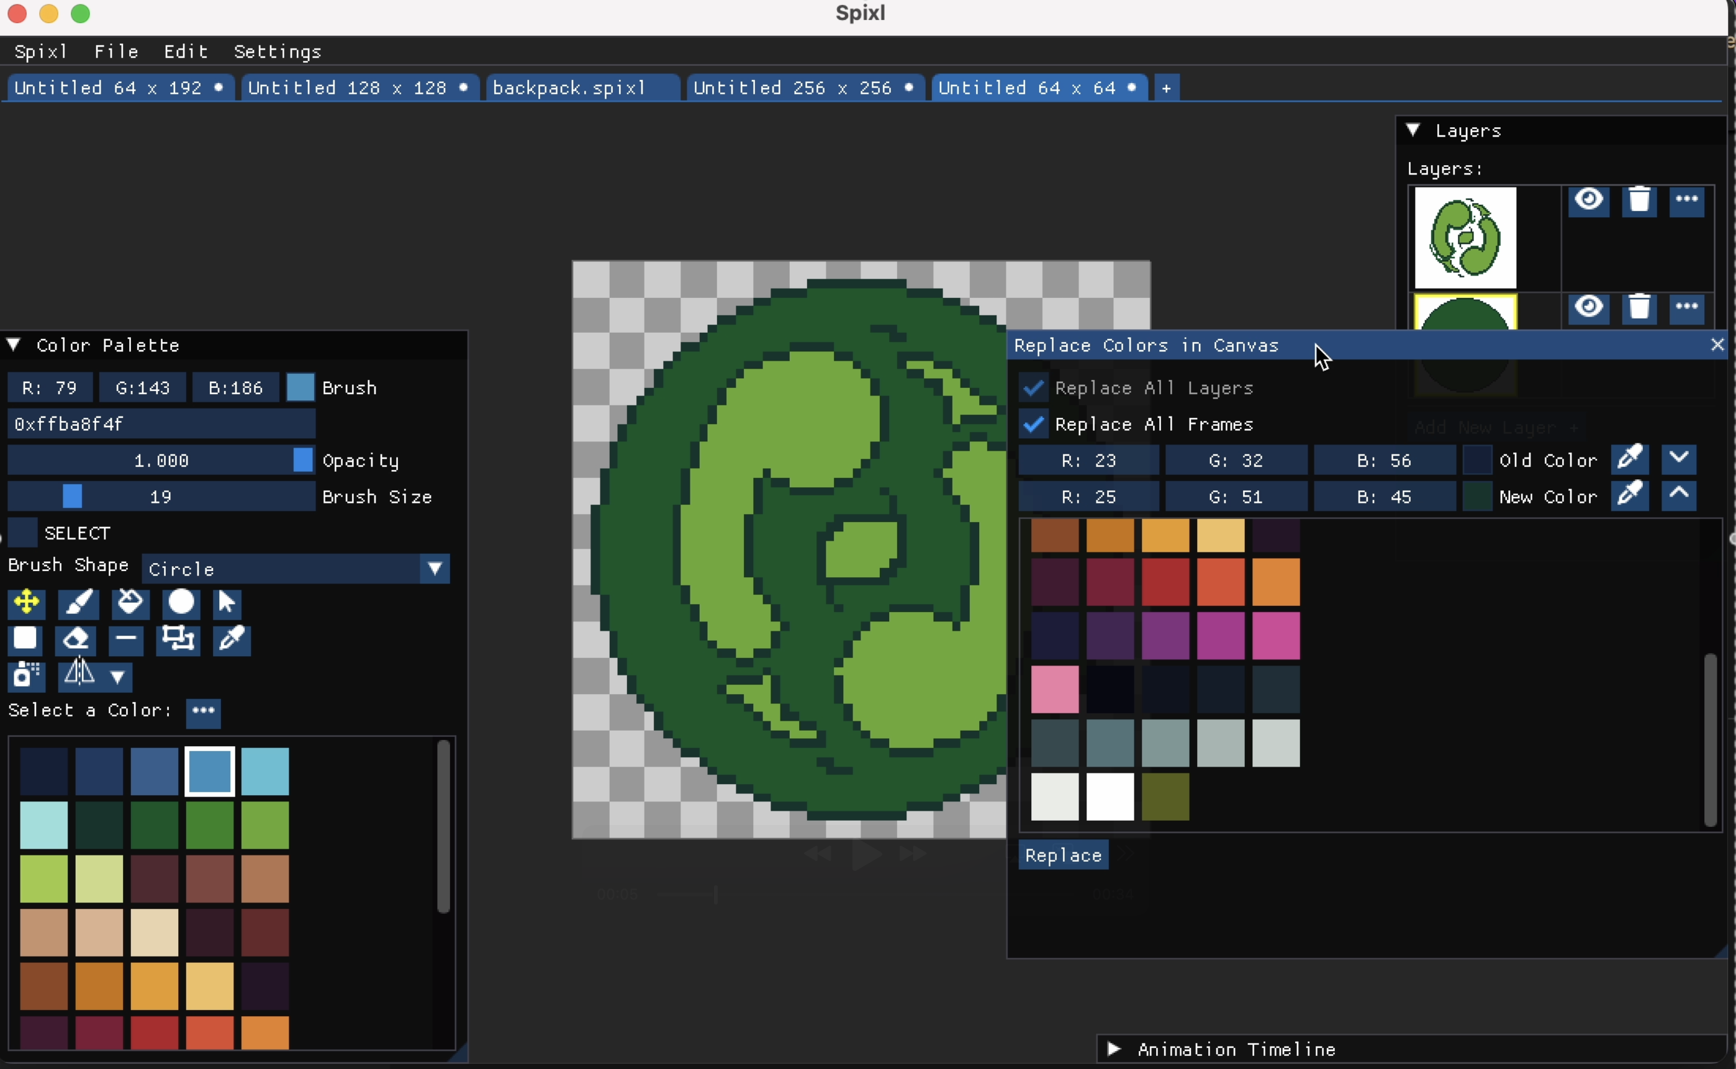The width and height of the screenshot is (1736, 1069).
Task: Select the Eyedropper tool in the Color Palette
Action: [232, 639]
